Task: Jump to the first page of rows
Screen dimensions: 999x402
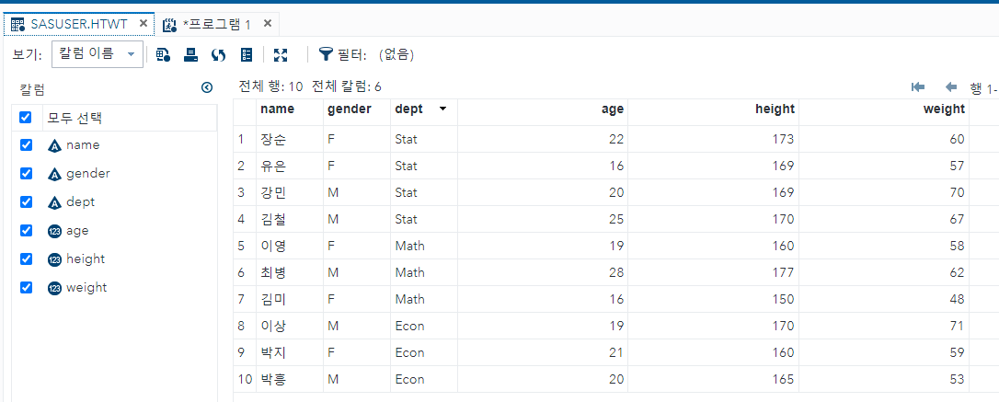Action: [917, 87]
